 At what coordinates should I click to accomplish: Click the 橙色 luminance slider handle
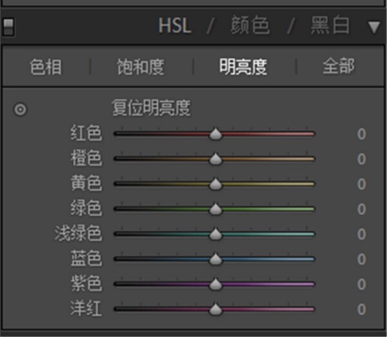(215, 159)
